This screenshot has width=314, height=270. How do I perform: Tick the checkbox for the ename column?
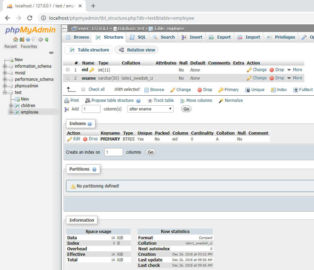point(68,78)
